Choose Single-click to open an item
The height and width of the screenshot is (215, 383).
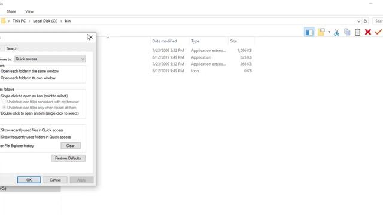coord(34,96)
